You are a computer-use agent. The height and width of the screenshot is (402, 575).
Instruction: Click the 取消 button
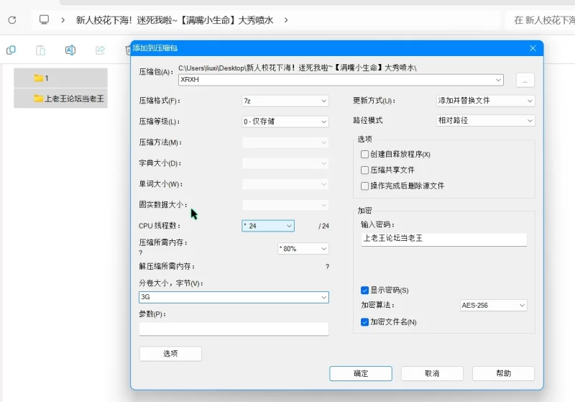click(432, 373)
